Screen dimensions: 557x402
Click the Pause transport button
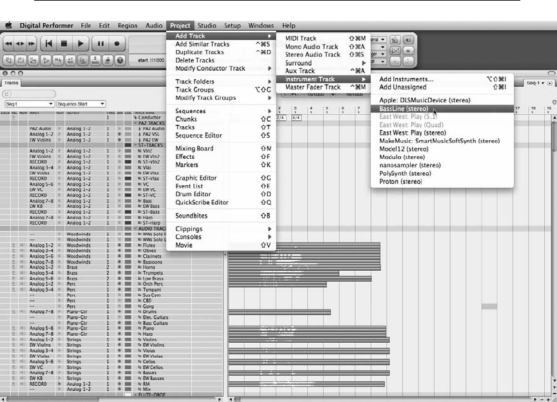click(100, 44)
